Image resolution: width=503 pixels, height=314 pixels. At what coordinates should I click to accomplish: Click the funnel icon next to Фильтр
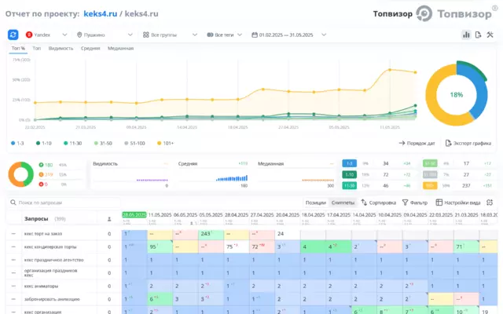[x=406, y=203]
